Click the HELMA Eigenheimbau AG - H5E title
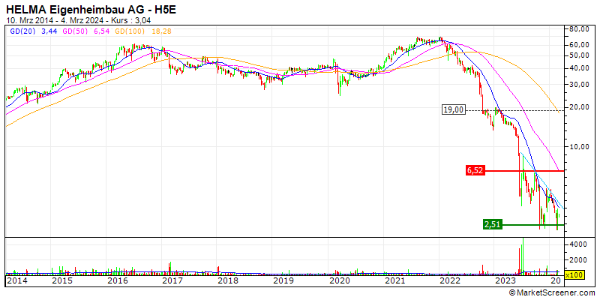The width and height of the screenshot is (600, 300). coord(91,10)
